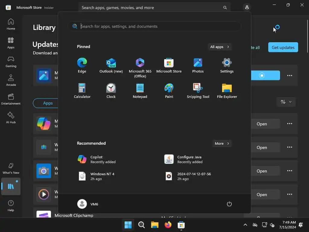This screenshot has height=232, width=309.
Task: Open sort order dropdown in Library
Action: click(286, 102)
